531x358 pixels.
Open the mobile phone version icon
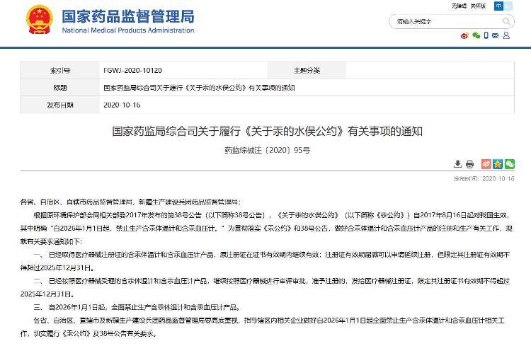tap(486, 35)
